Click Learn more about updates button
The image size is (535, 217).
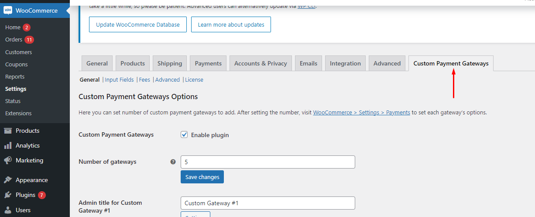click(x=231, y=24)
